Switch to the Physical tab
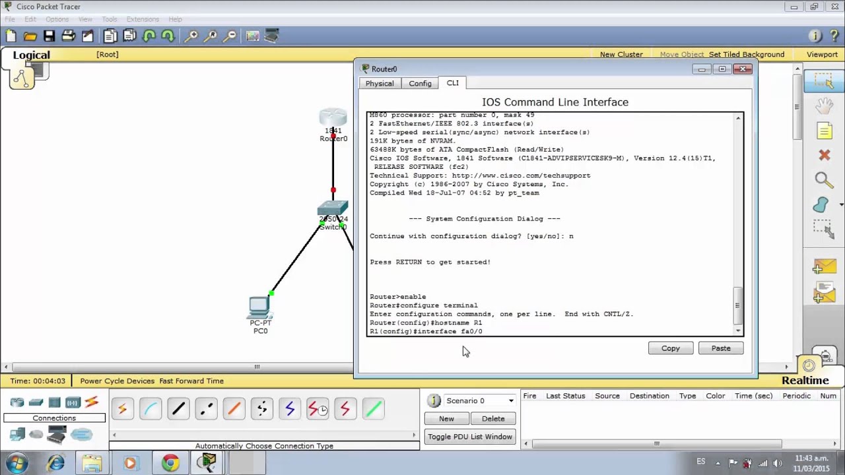The width and height of the screenshot is (845, 475). [380, 84]
